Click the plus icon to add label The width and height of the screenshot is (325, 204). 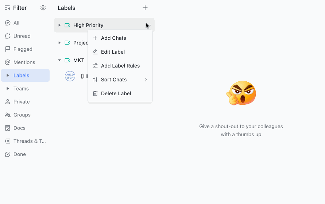pyautogui.click(x=145, y=8)
